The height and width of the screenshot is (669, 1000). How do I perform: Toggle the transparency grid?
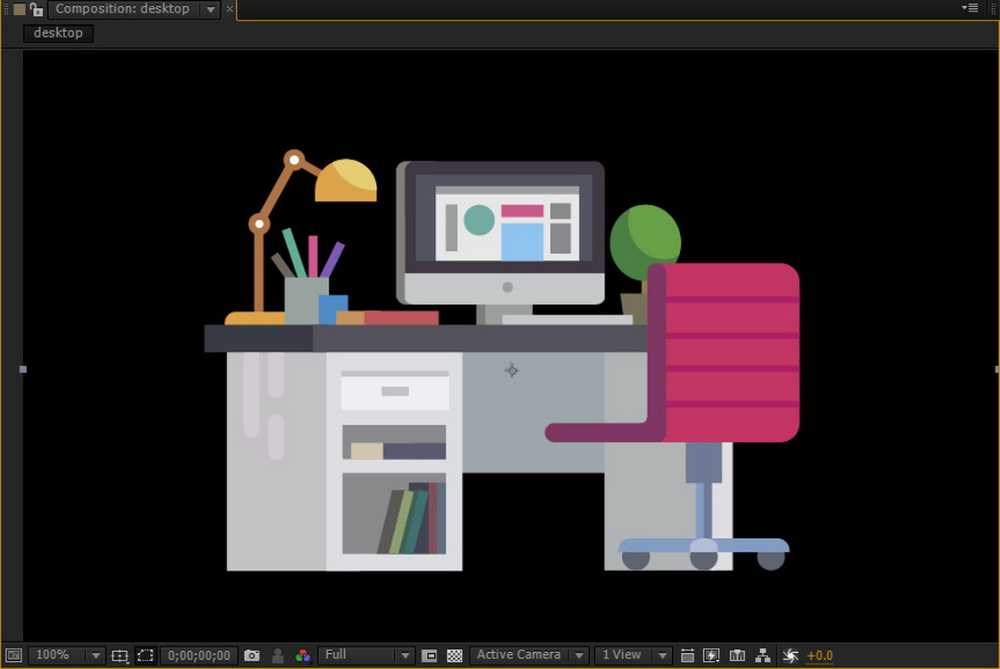click(455, 655)
